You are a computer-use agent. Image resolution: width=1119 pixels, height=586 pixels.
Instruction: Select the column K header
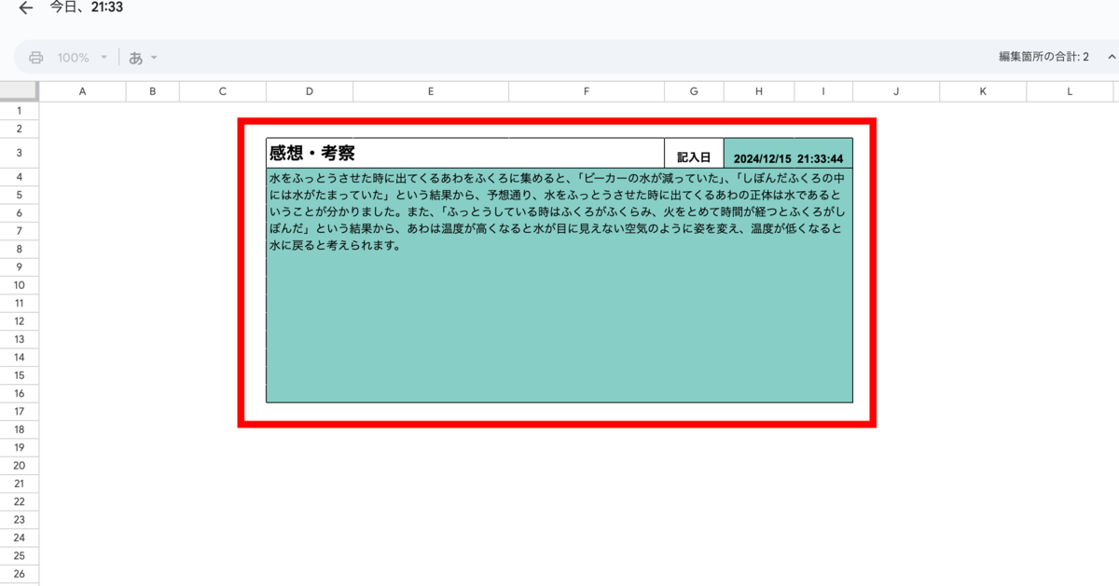(983, 91)
